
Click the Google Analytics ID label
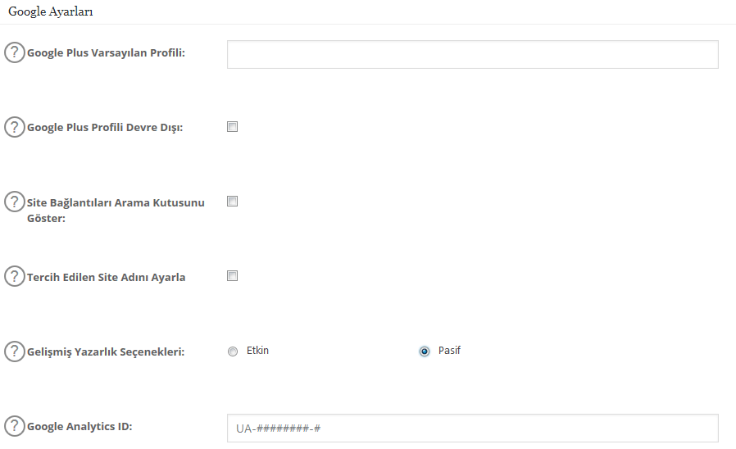click(80, 427)
